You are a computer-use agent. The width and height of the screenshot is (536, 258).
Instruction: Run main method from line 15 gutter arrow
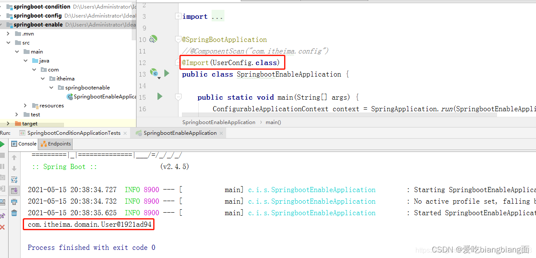(159, 97)
